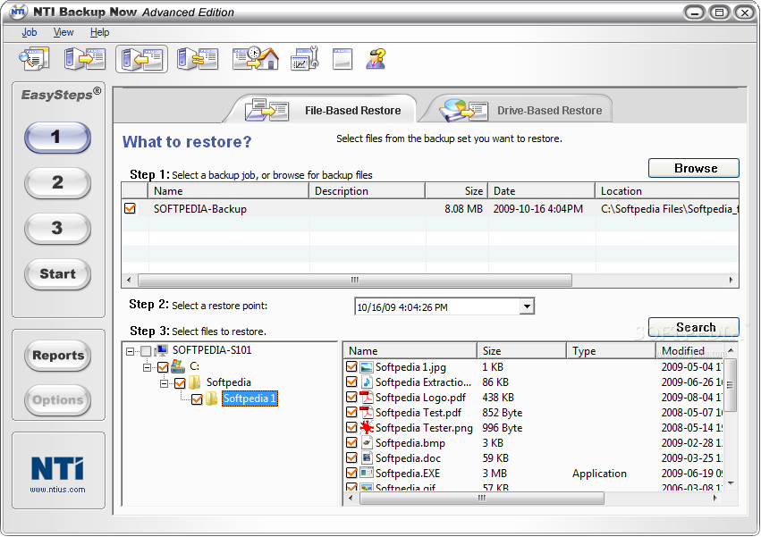This screenshot has width=761, height=537.
Task: Collapse the SOFTPEDIA-S101 tree node
Action: pyautogui.click(x=130, y=351)
